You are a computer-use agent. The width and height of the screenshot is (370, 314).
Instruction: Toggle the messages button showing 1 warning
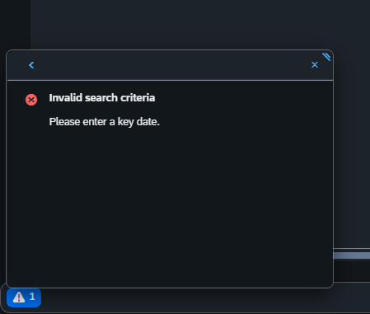coord(24,298)
